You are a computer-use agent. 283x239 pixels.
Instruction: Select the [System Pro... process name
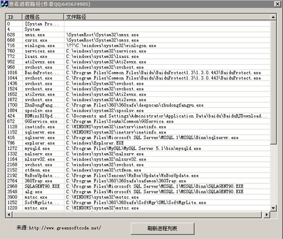[x=42, y=24]
